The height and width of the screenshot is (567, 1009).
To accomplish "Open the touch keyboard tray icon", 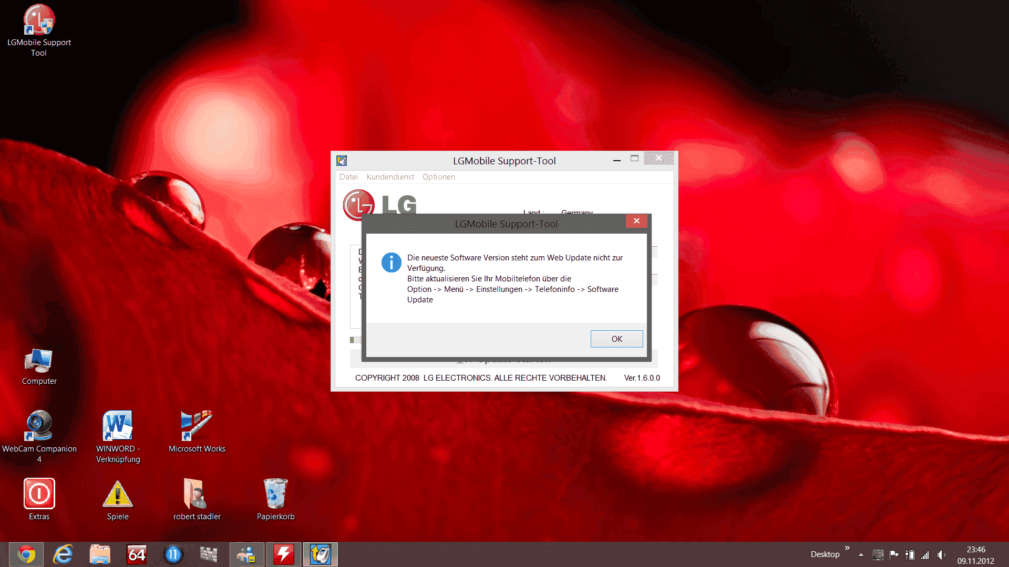I will click(x=878, y=555).
